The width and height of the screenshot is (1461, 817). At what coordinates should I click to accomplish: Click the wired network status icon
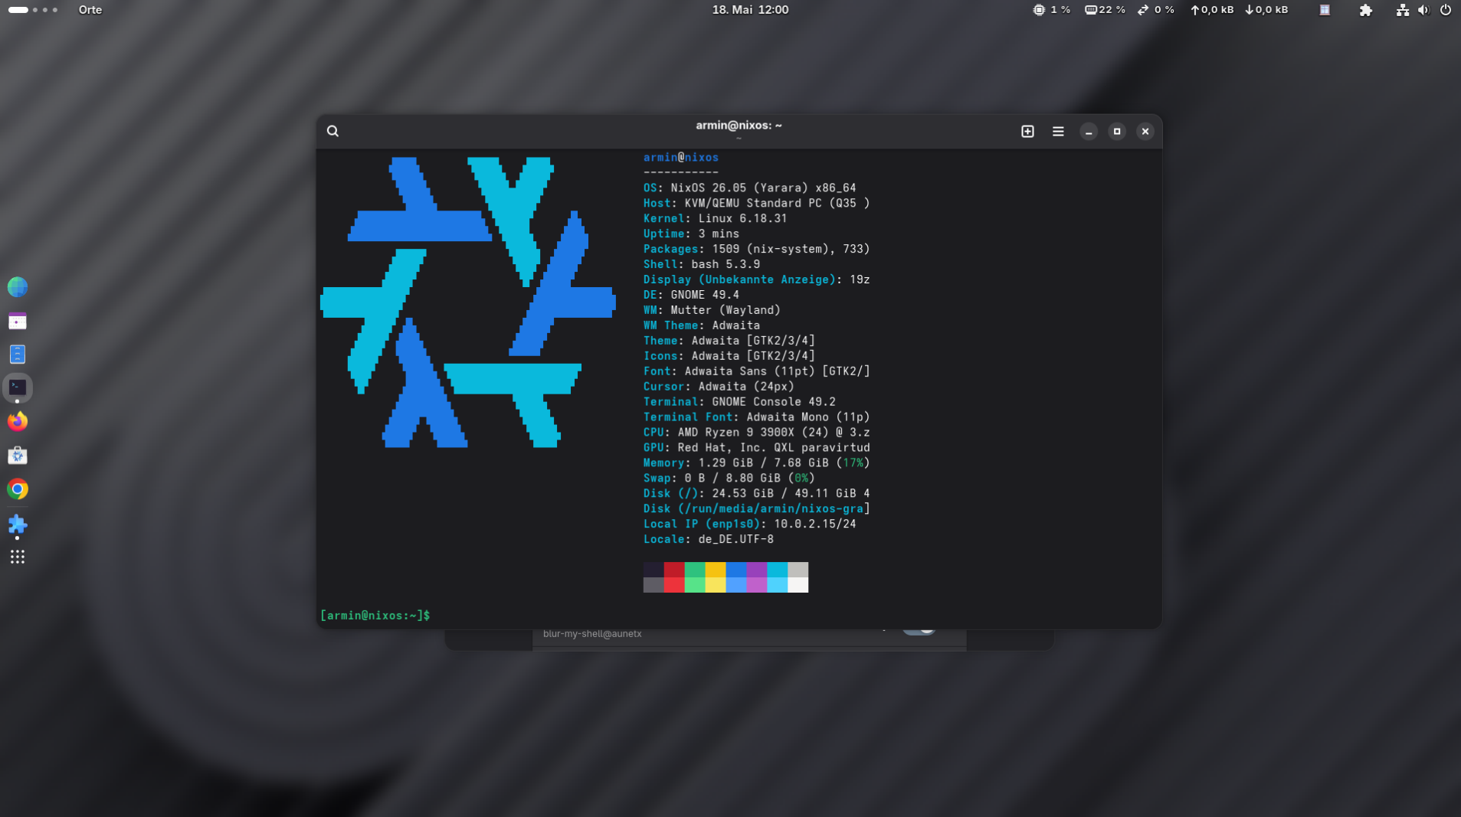[1403, 10]
